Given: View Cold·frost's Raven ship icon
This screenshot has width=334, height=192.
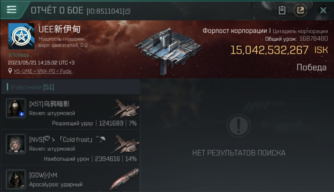Looking at the screenshot, I should point(125,144).
